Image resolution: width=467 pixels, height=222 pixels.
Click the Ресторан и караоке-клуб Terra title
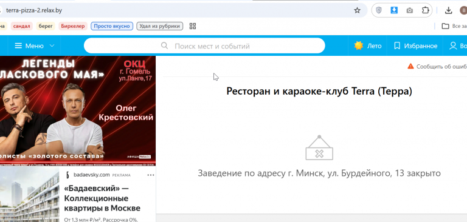click(x=319, y=91)
